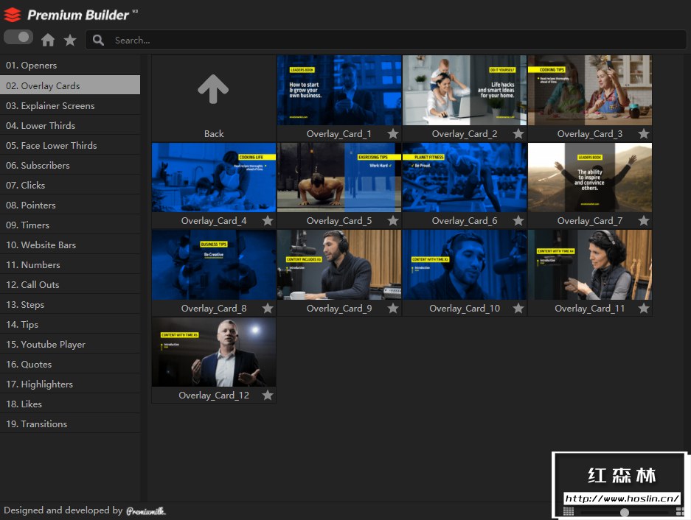Favorite Overlay_Card_7 with its star
Image resolution: width=691 pixels, height=520 pixels.
coord(643,220)
